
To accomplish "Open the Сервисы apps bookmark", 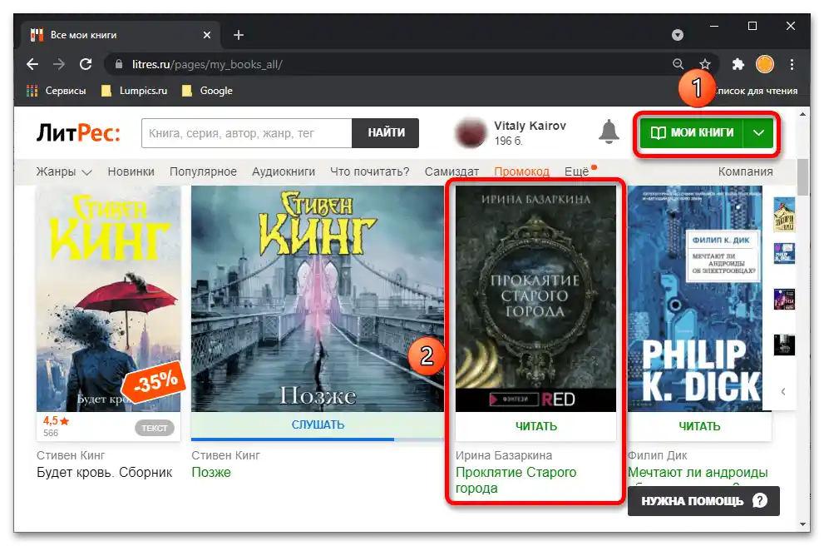I will (57, 91).
